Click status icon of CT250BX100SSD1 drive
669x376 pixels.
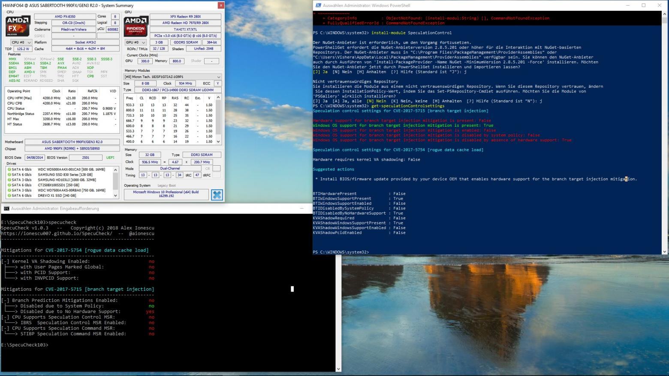[9, 185]
